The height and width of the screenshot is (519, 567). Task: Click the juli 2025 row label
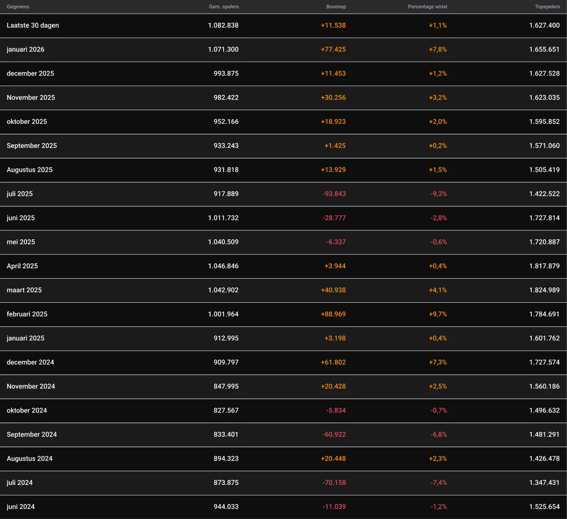pyautogui.click(x=19, y=194)
